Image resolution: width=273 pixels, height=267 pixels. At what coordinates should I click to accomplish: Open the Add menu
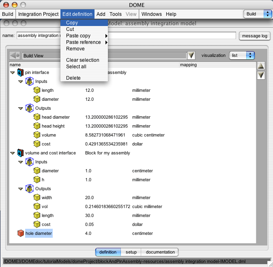(101, 14)
